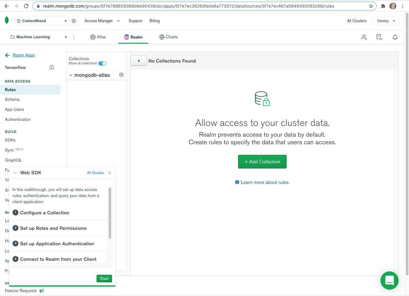The image size is (409, 296).
Task: Click the Tensorflow app name
Action: point(15,68)
